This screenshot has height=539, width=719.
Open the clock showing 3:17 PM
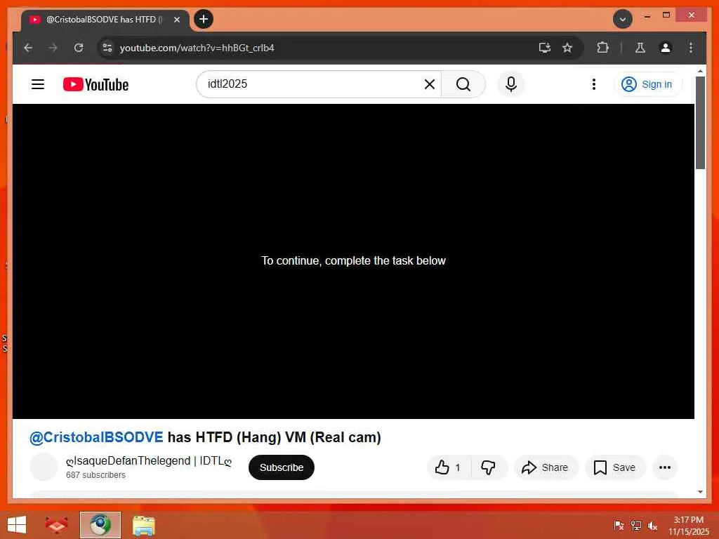(688, 526)
